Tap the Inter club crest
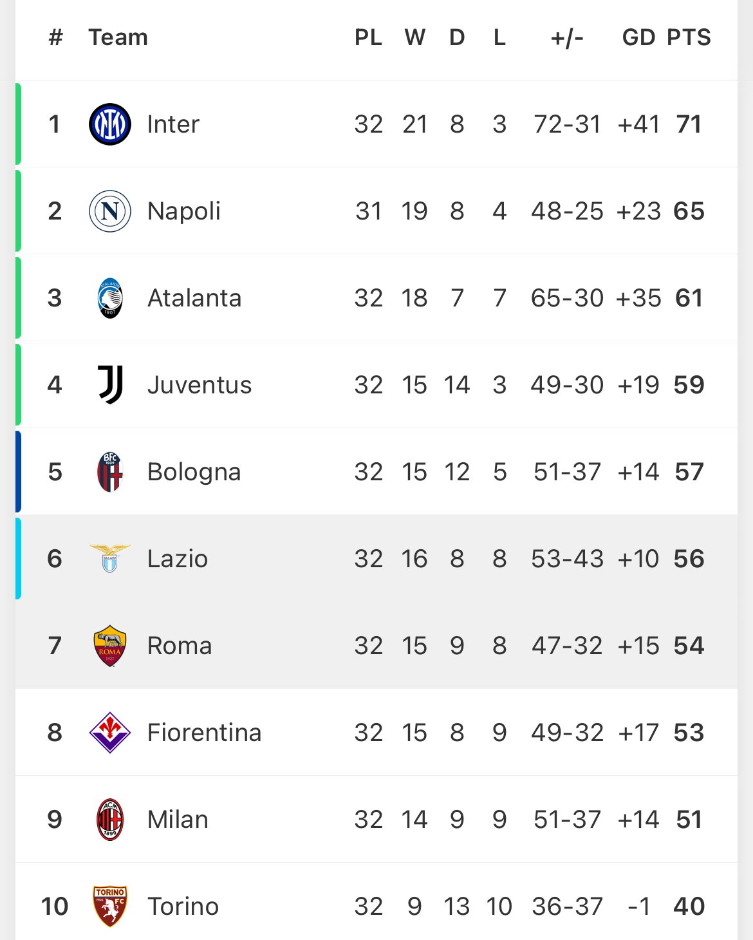This screenshot has height=940, width=753. (x=110, y=124)
